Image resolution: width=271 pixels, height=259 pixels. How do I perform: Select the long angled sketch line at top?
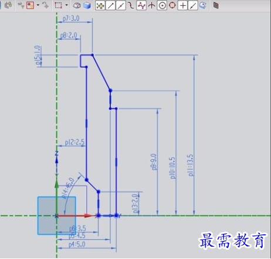pyautogui.click(x=101, y=73)
